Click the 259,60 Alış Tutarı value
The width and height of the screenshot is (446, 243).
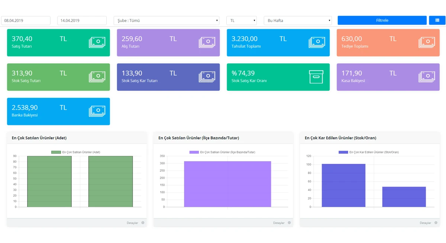(132, 39)
